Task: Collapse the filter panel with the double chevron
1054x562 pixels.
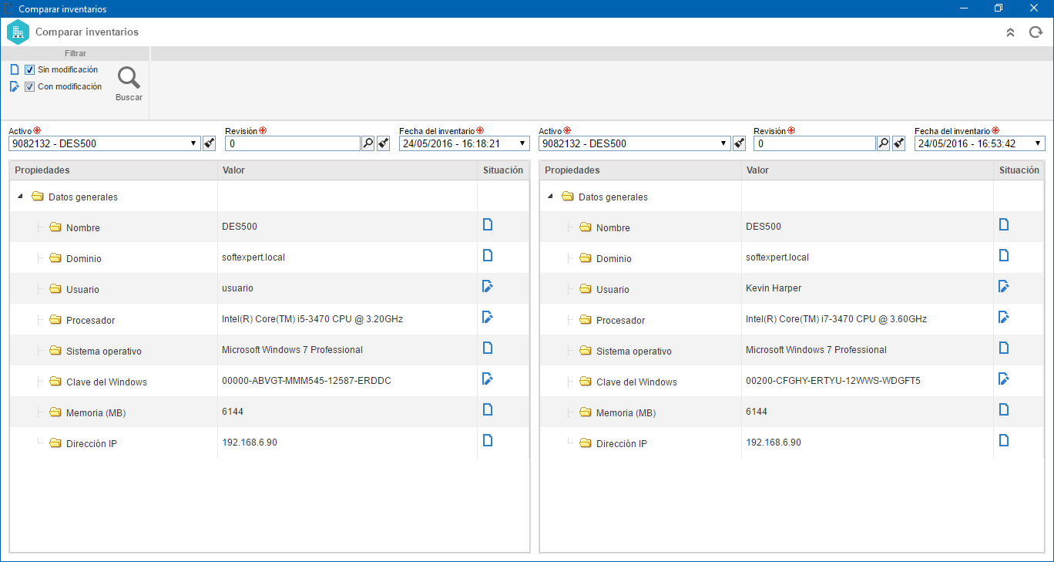Action: [1010, 32]
